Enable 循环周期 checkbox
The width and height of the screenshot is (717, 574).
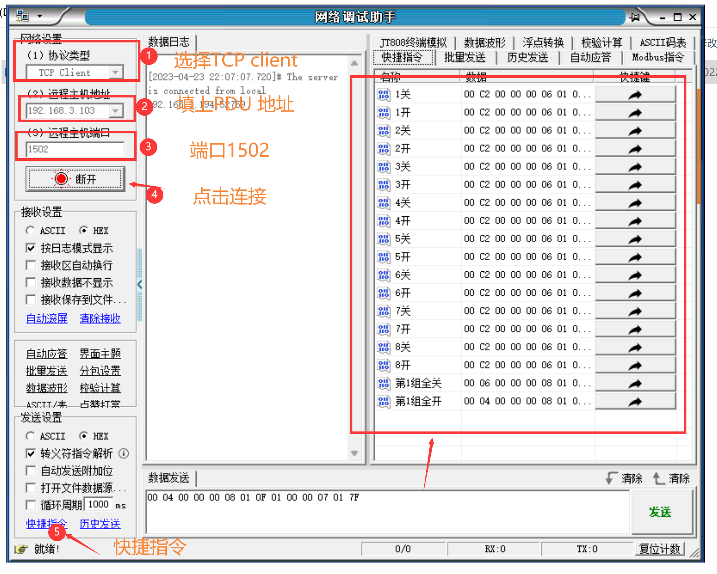[x=31, y=505]
